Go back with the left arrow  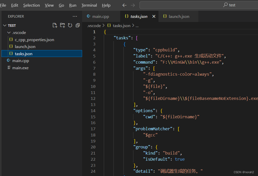click(x=125, y=5)
